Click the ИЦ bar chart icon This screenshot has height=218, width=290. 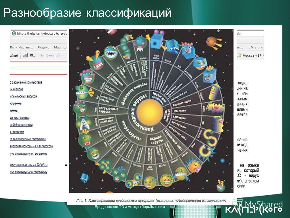pyautogui.click(x=25, y=55)
